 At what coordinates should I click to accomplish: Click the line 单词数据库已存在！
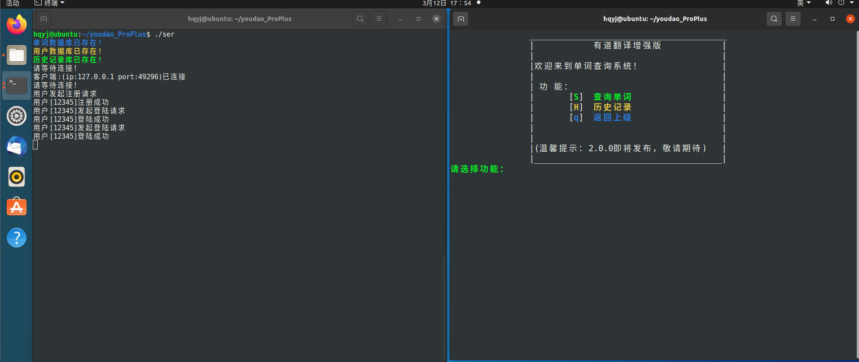68,43
